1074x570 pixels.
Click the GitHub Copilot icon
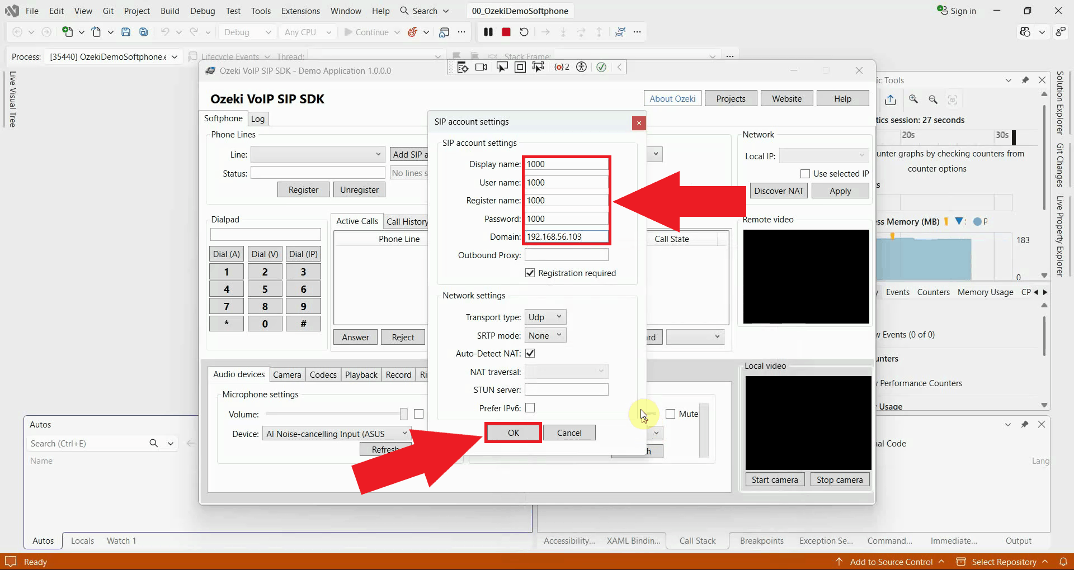tap(1025, 32)
